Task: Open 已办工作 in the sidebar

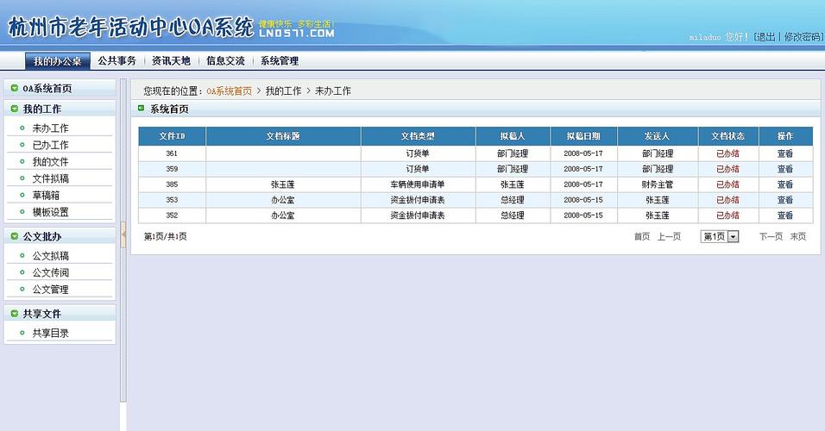Action: 51,145
